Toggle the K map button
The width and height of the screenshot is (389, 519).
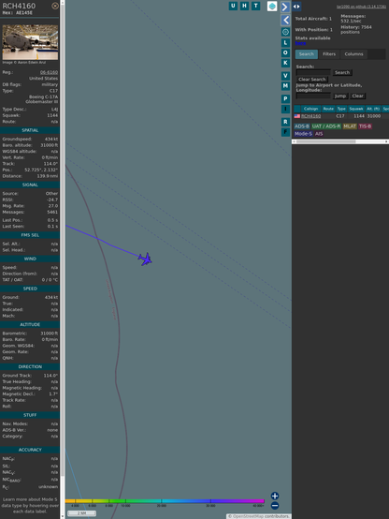[x=285, y=63]
